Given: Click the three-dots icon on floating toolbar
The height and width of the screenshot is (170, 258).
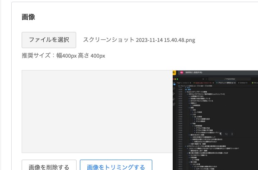Looking at the screenshot, I should [x=232, y=134].
